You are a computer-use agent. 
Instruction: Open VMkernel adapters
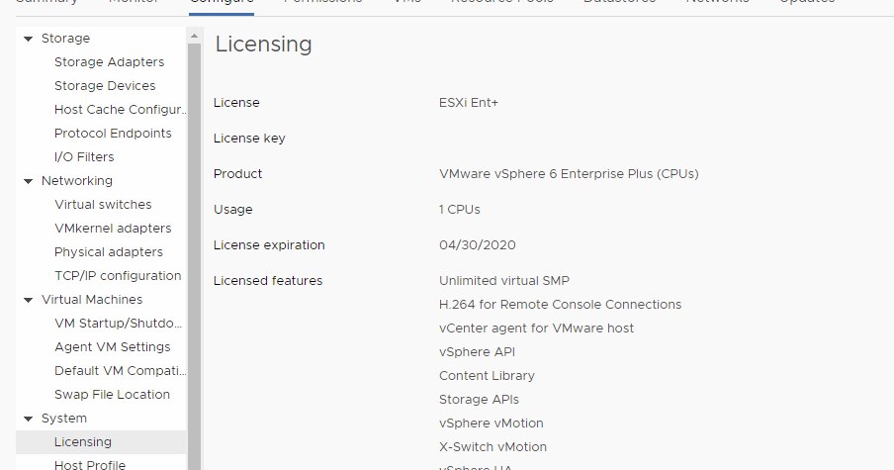click(x=113, y=229)
